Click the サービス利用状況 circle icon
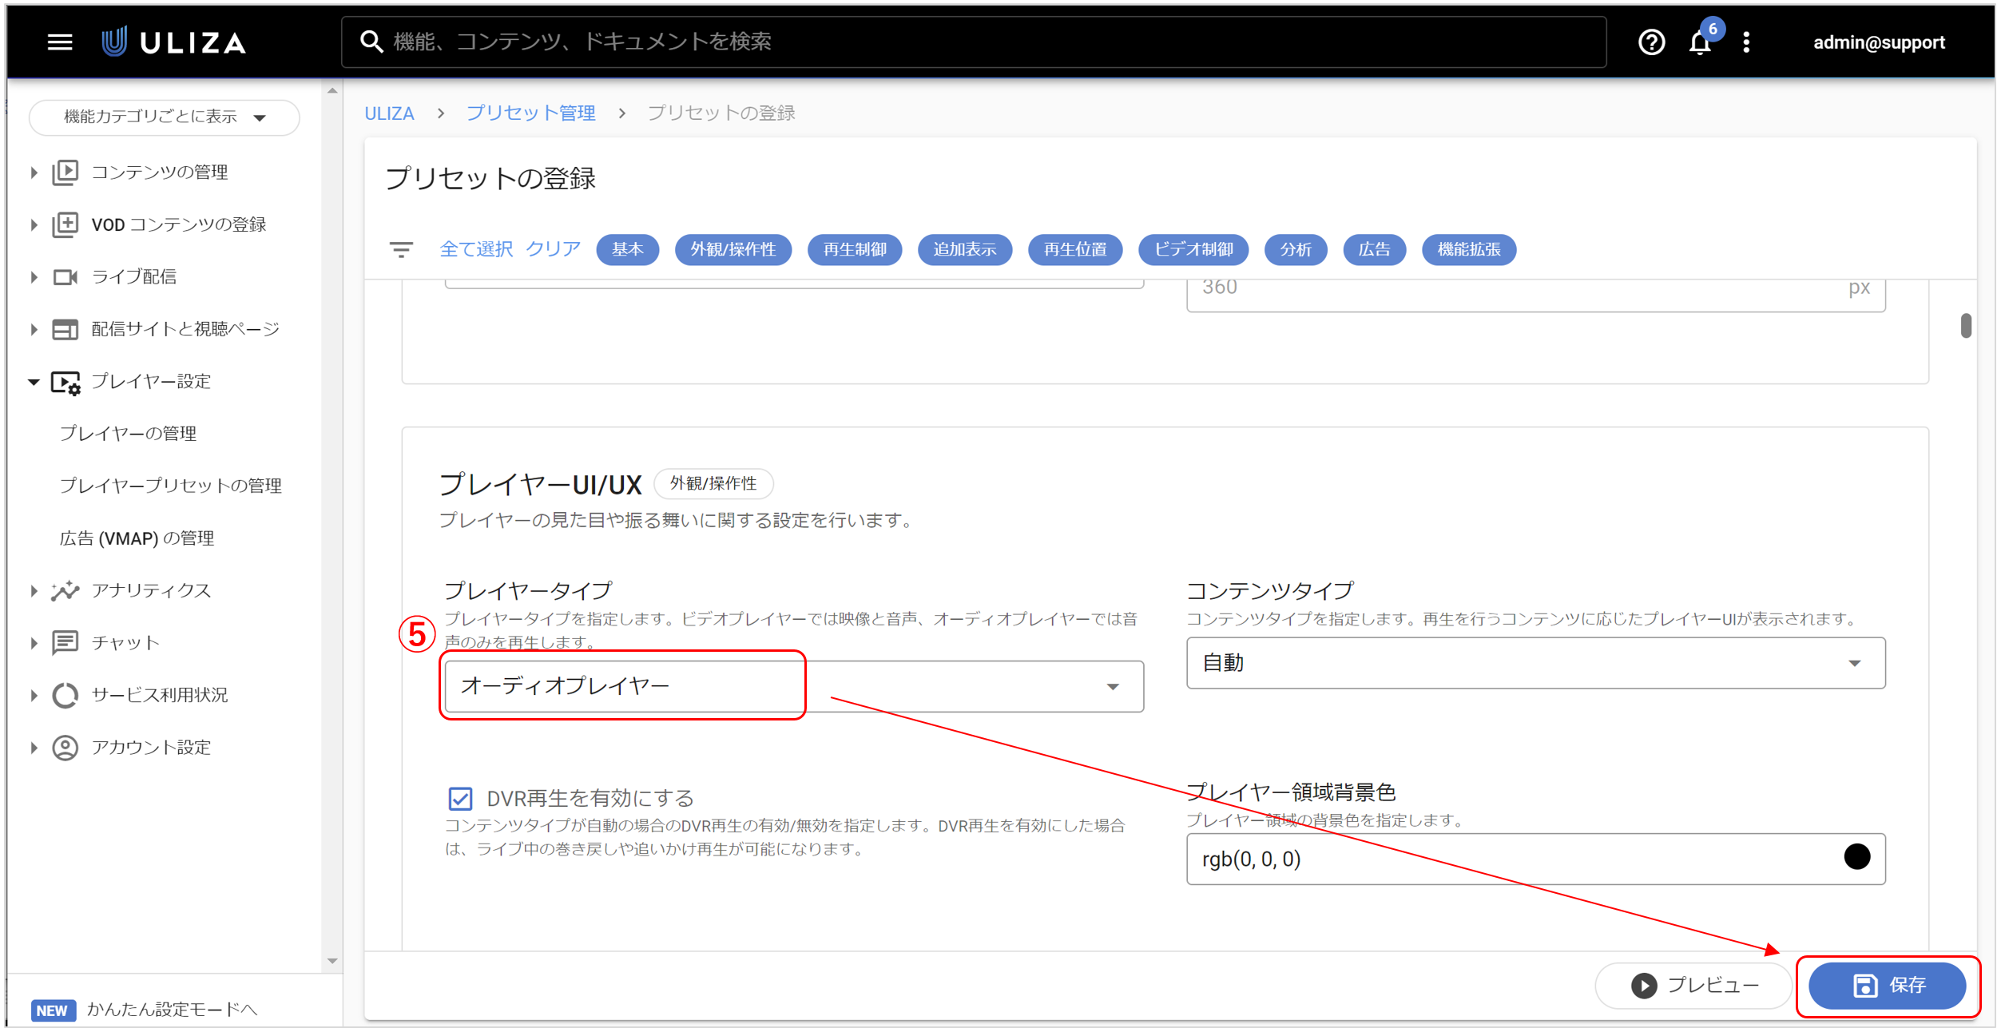This screenshot has width=2005, height=1032. [x=66, y=695]
